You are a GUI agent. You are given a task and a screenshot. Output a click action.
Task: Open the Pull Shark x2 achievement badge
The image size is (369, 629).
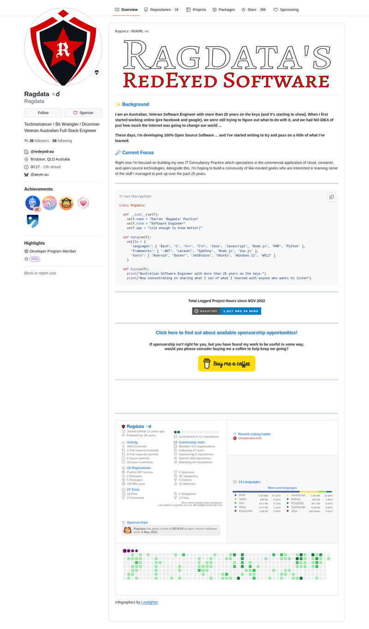point(33,203)
